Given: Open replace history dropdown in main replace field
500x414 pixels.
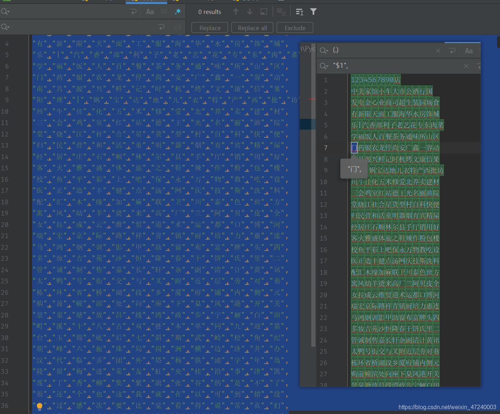Looking at the screenshot, I should point(5,27).
